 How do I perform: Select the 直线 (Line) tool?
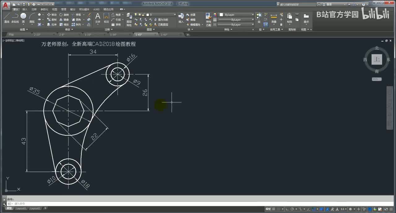tap(6, 18)
